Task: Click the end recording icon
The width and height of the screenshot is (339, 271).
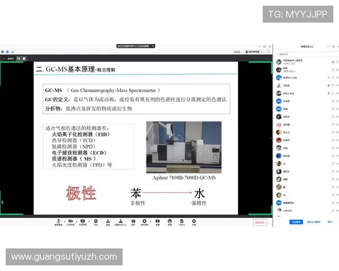Action: coord(145,222)
